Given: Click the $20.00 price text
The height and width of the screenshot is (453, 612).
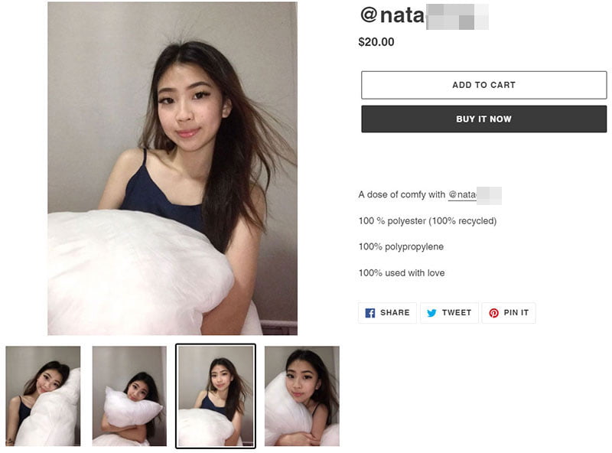Looking at the screenshot, I should [x=376, y=42].
